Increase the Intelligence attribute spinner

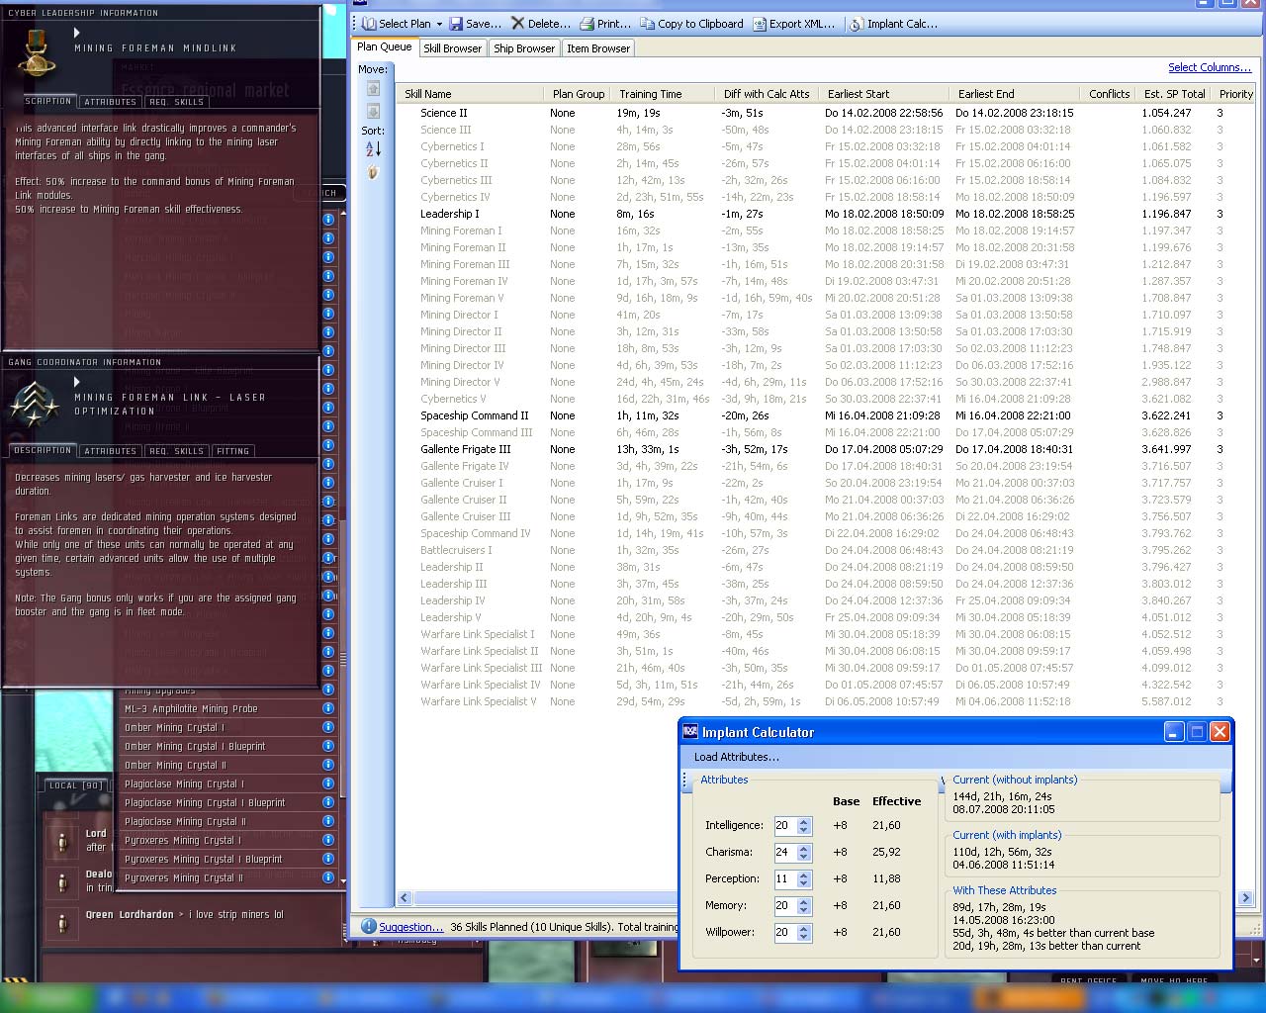pos(804,821)
